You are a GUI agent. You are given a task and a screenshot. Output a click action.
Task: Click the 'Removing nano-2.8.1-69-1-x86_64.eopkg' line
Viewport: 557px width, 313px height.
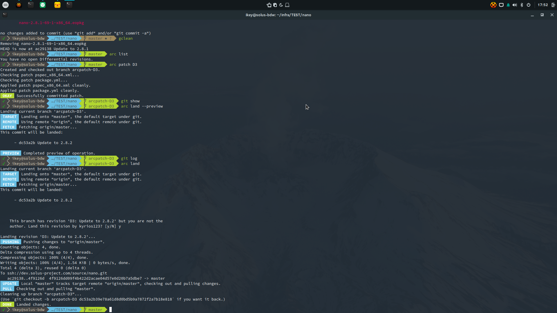coord(43,44)
